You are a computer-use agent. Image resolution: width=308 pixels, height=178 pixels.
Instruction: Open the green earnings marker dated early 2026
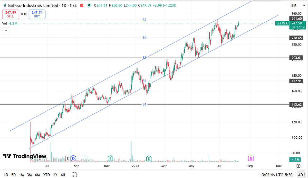click(x=149, y=158)
